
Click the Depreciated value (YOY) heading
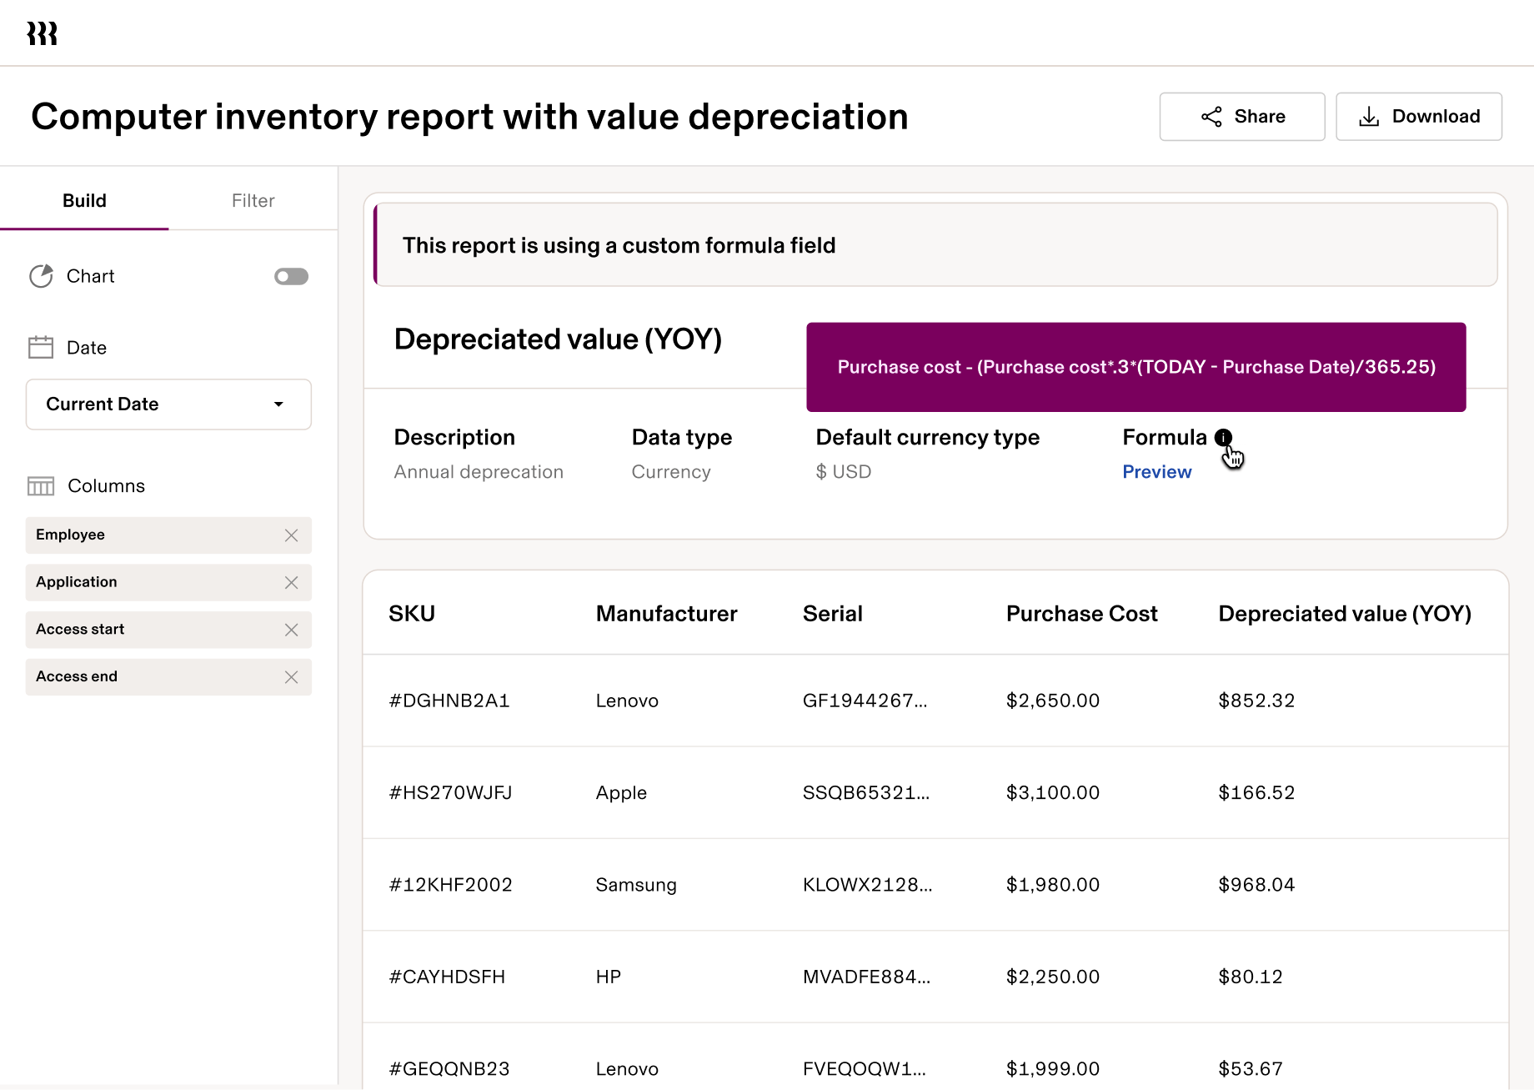pos(557,339)
